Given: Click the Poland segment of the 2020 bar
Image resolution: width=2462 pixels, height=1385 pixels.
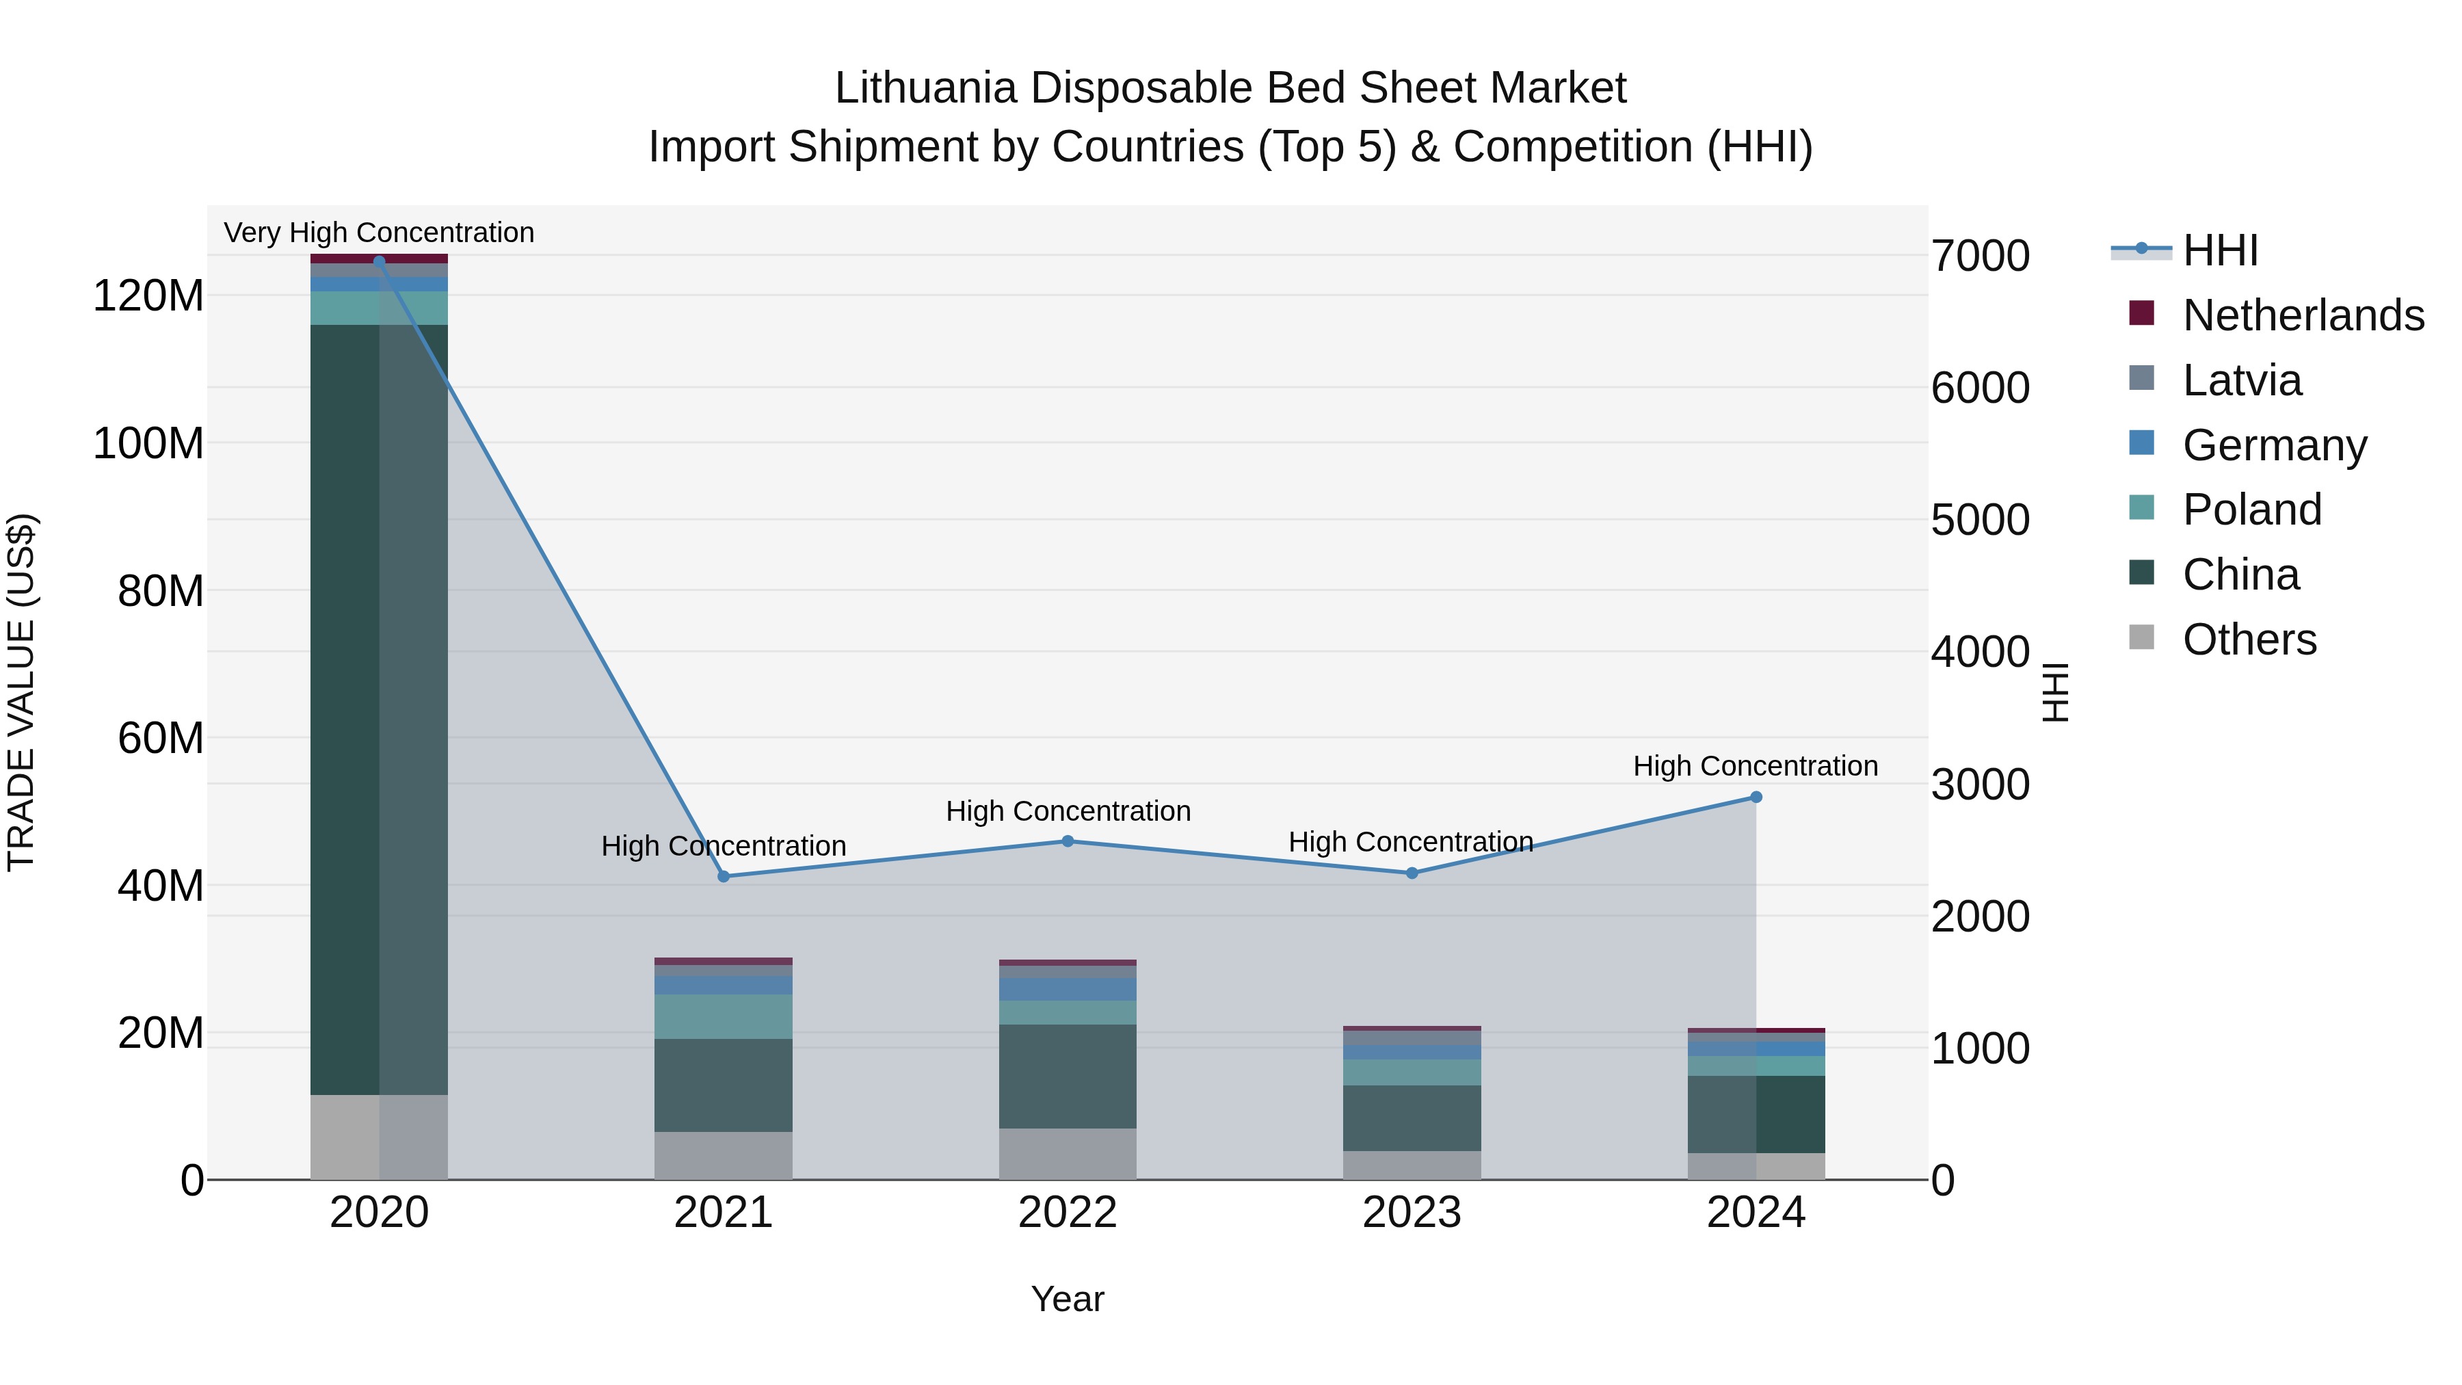Looking at the screenshot, I should tap(380, 308).
